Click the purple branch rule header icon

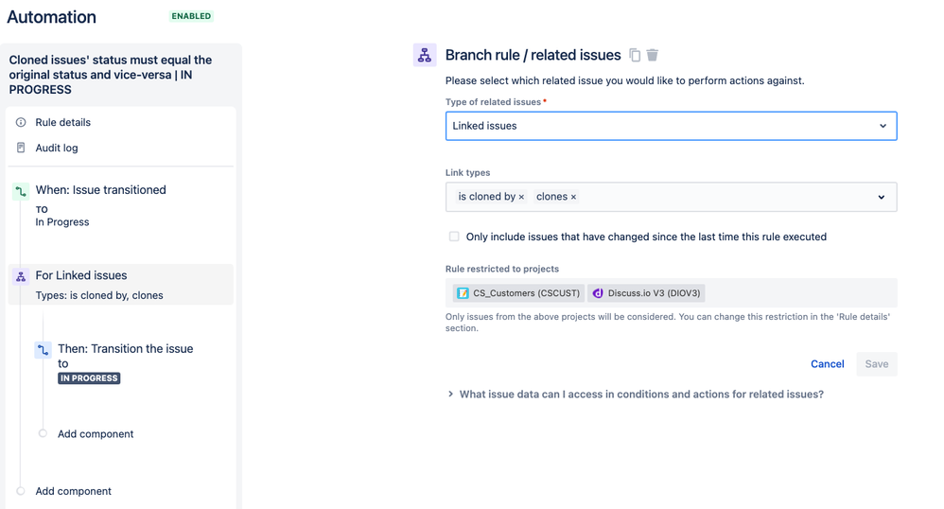point(425,56)
